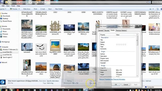
Task: Create a New folder
Action: [59, 9]
